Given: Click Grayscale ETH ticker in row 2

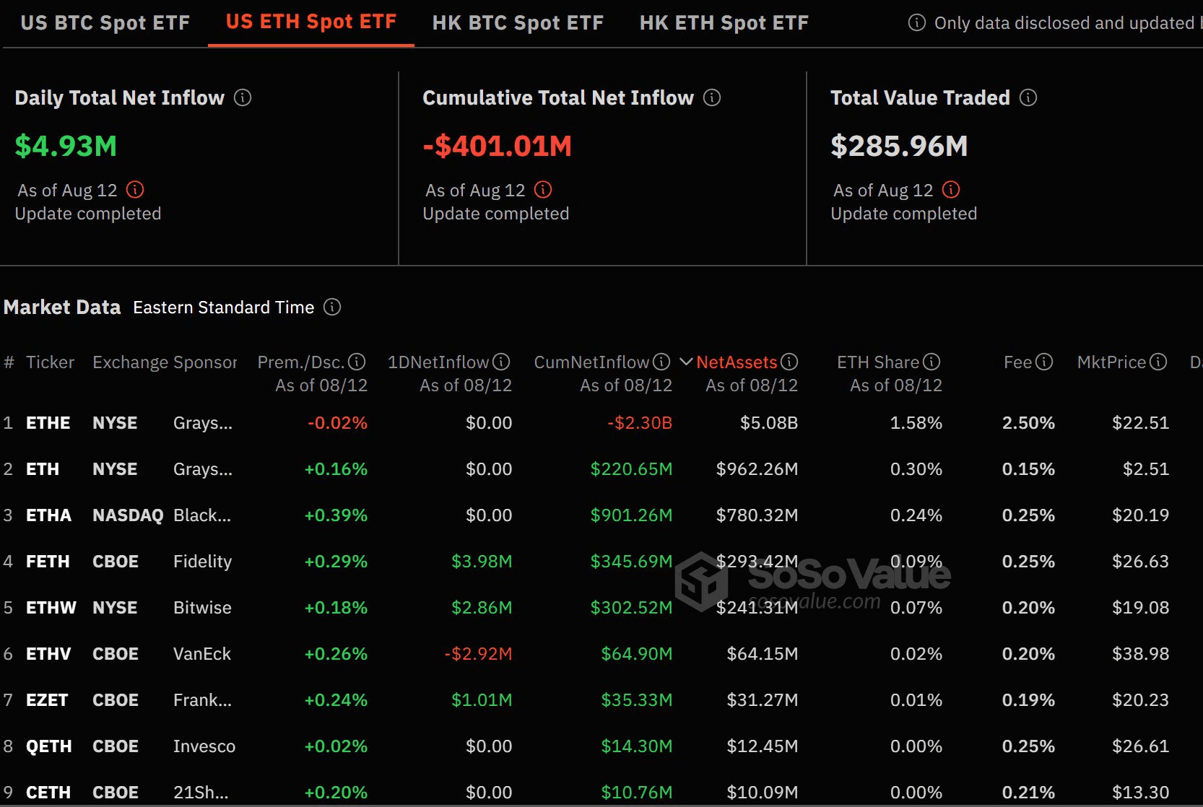Looking at the screenshot, I should (43, 469).
